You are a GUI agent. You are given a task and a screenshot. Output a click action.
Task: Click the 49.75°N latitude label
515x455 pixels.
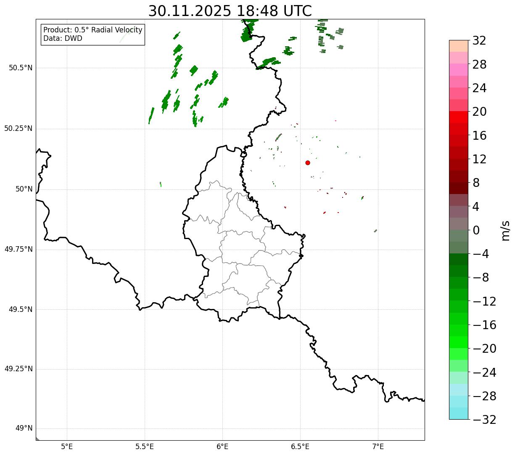click(18, 249)
